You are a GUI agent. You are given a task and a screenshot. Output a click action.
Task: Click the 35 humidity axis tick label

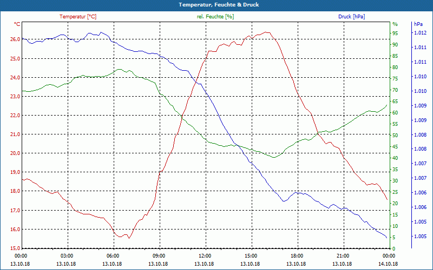(x=395, y=170)
